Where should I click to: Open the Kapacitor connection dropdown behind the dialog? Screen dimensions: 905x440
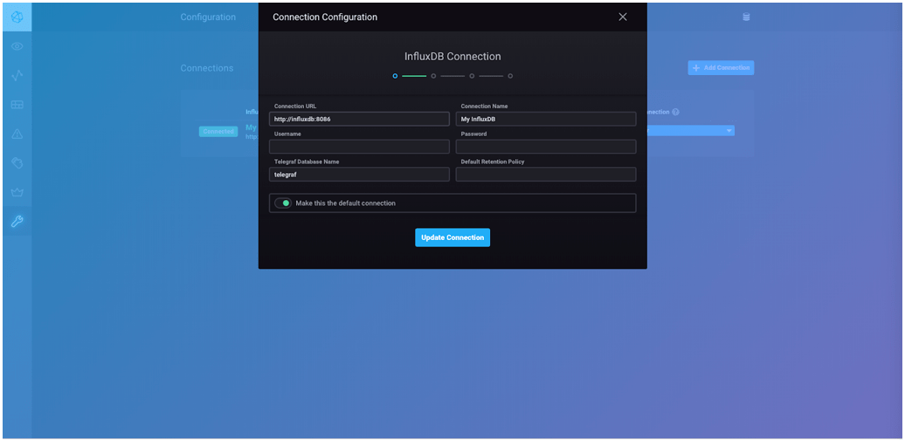click(x=690, y=131)
